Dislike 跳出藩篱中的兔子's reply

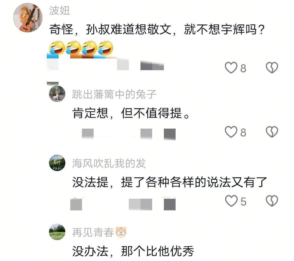pos(272,132)
